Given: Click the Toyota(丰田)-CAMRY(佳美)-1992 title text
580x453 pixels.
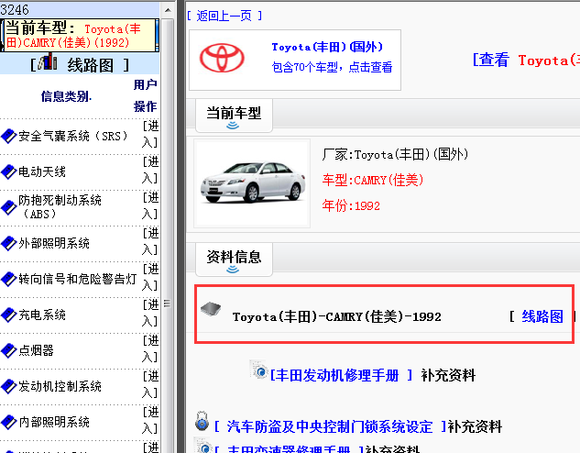Looking at the screenshot, I should 337,316.
